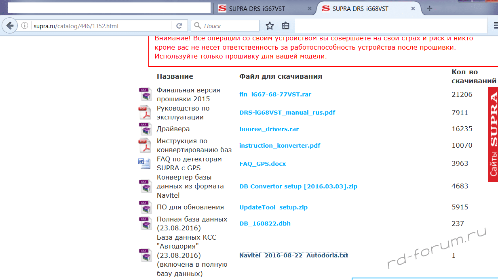
Task: Click the magnifier icon in the search box
Action: [x=198, y=26]
